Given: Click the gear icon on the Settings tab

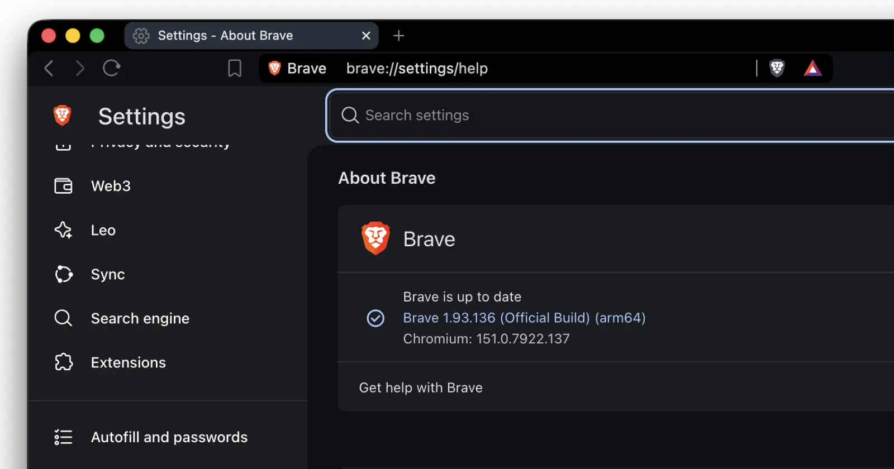Looking at the screenshot, I should click(x=141, y=36).
